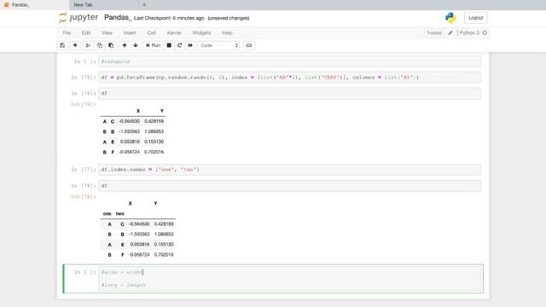Insert a cell below with plus icon
The height and width of the screenshot is (307, 546).
[75, 45]
